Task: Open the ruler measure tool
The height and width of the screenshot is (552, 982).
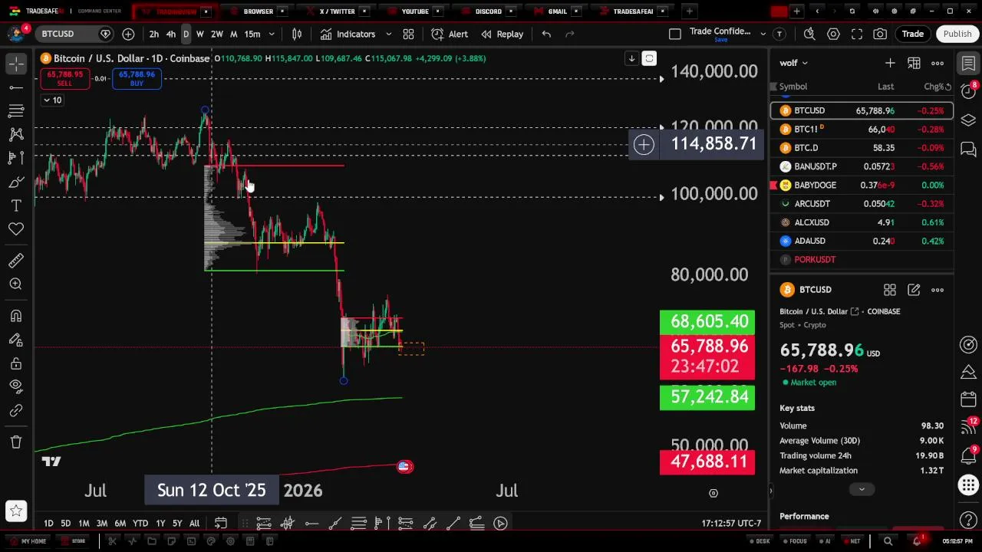Action: click(x=16, y=261)
